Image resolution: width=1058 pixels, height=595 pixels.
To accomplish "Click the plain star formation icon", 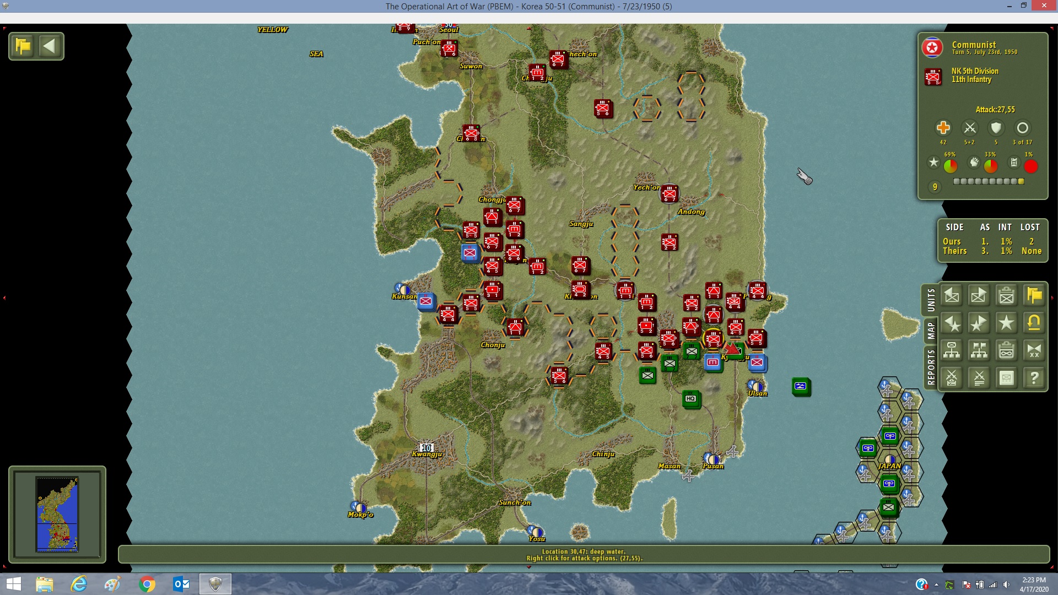I will click(x=1007, y=323).
